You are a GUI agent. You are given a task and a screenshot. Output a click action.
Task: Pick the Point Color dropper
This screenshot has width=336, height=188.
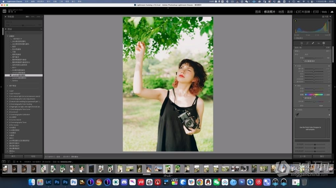coord(297,115)
